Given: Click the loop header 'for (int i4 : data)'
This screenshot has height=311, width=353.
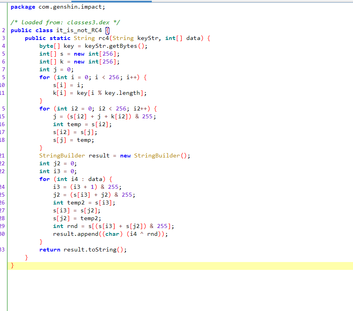Looking at the screenshot, I should [72, 179].
